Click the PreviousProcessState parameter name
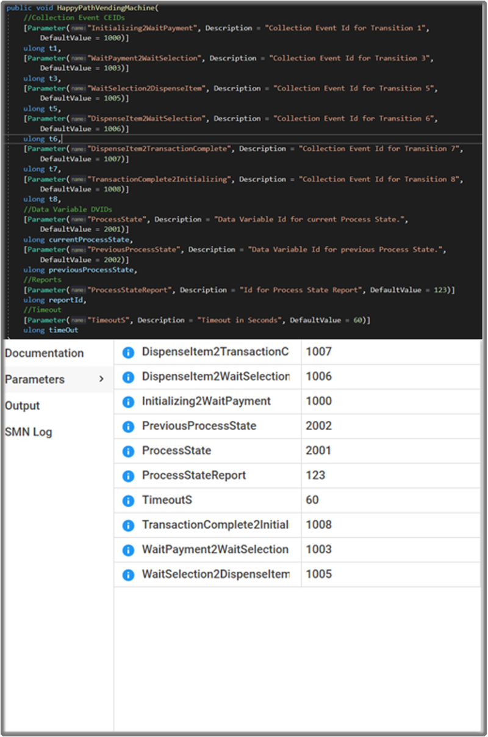 (199, 426)
